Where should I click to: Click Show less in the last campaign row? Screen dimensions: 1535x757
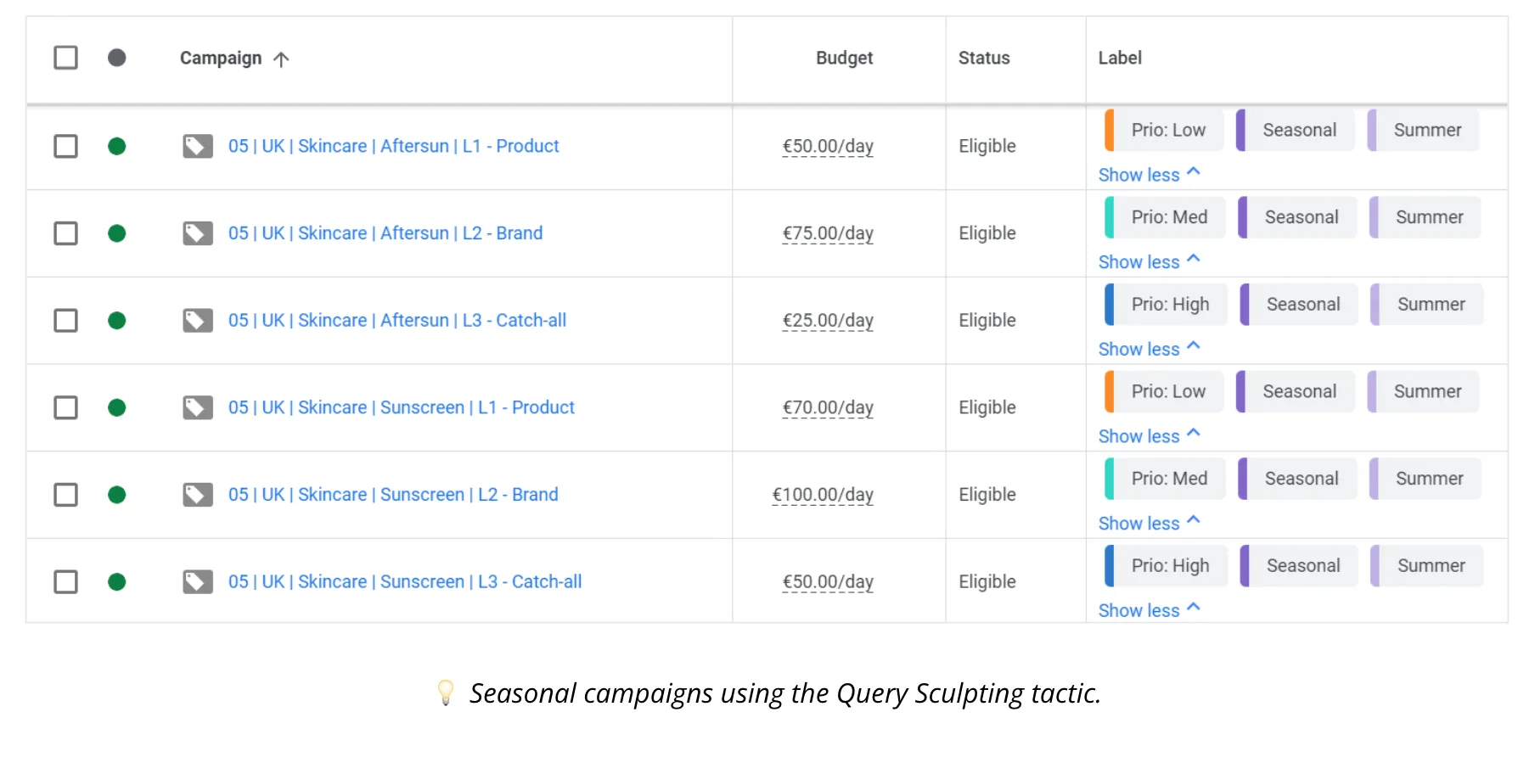coord(1149,610)
